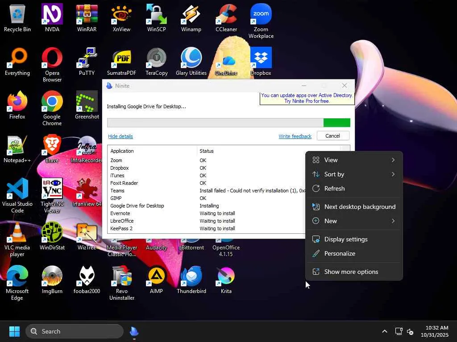Open the network status tray icon
Image resolution: width=457 pixels, height=342 pixels.
point(399,331)
